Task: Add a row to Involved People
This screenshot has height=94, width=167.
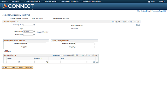Action: [x=94, y=62]
